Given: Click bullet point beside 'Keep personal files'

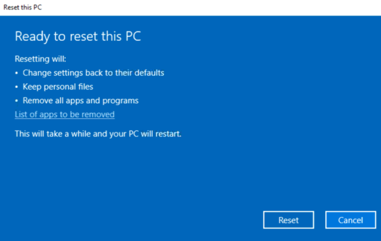Looking at the screenshot, I should (x=17, y=87).
